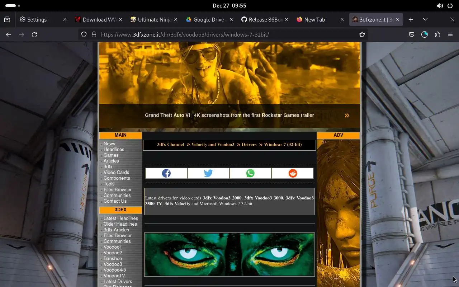The image size is (459, 287).
Task: Open tracking protection shield icon
Action: click(x=84, y=34)
